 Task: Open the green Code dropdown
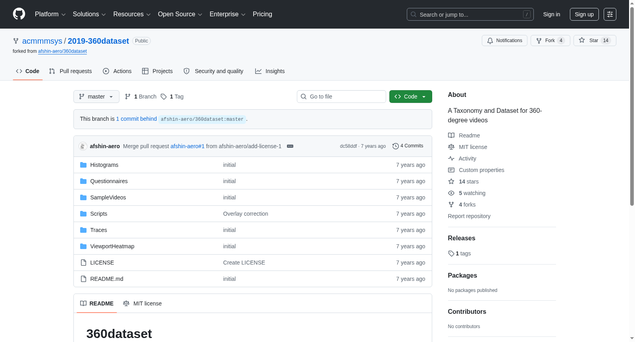[x=410, y=97]
